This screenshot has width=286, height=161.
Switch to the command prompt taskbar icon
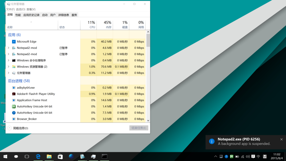tap(104, 156)
